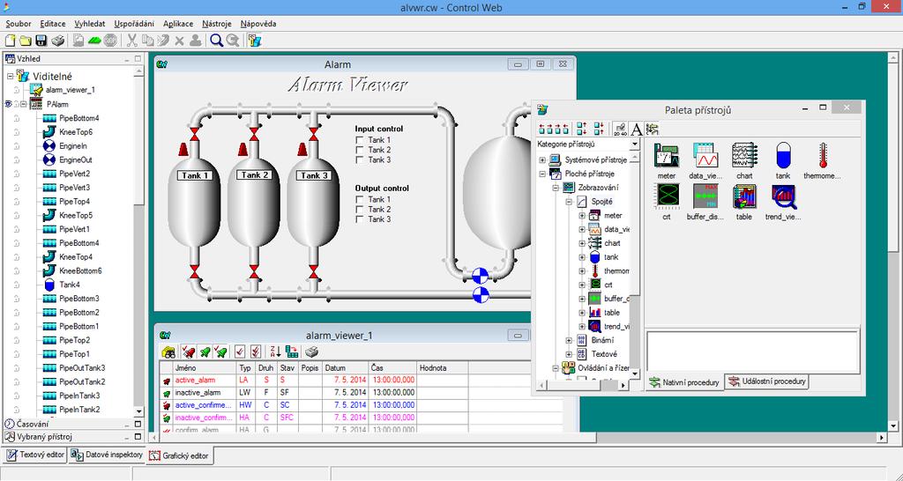Select the chart instrument in the palette grid
This screenshot has width=903, height=481.
pos(744,161)
